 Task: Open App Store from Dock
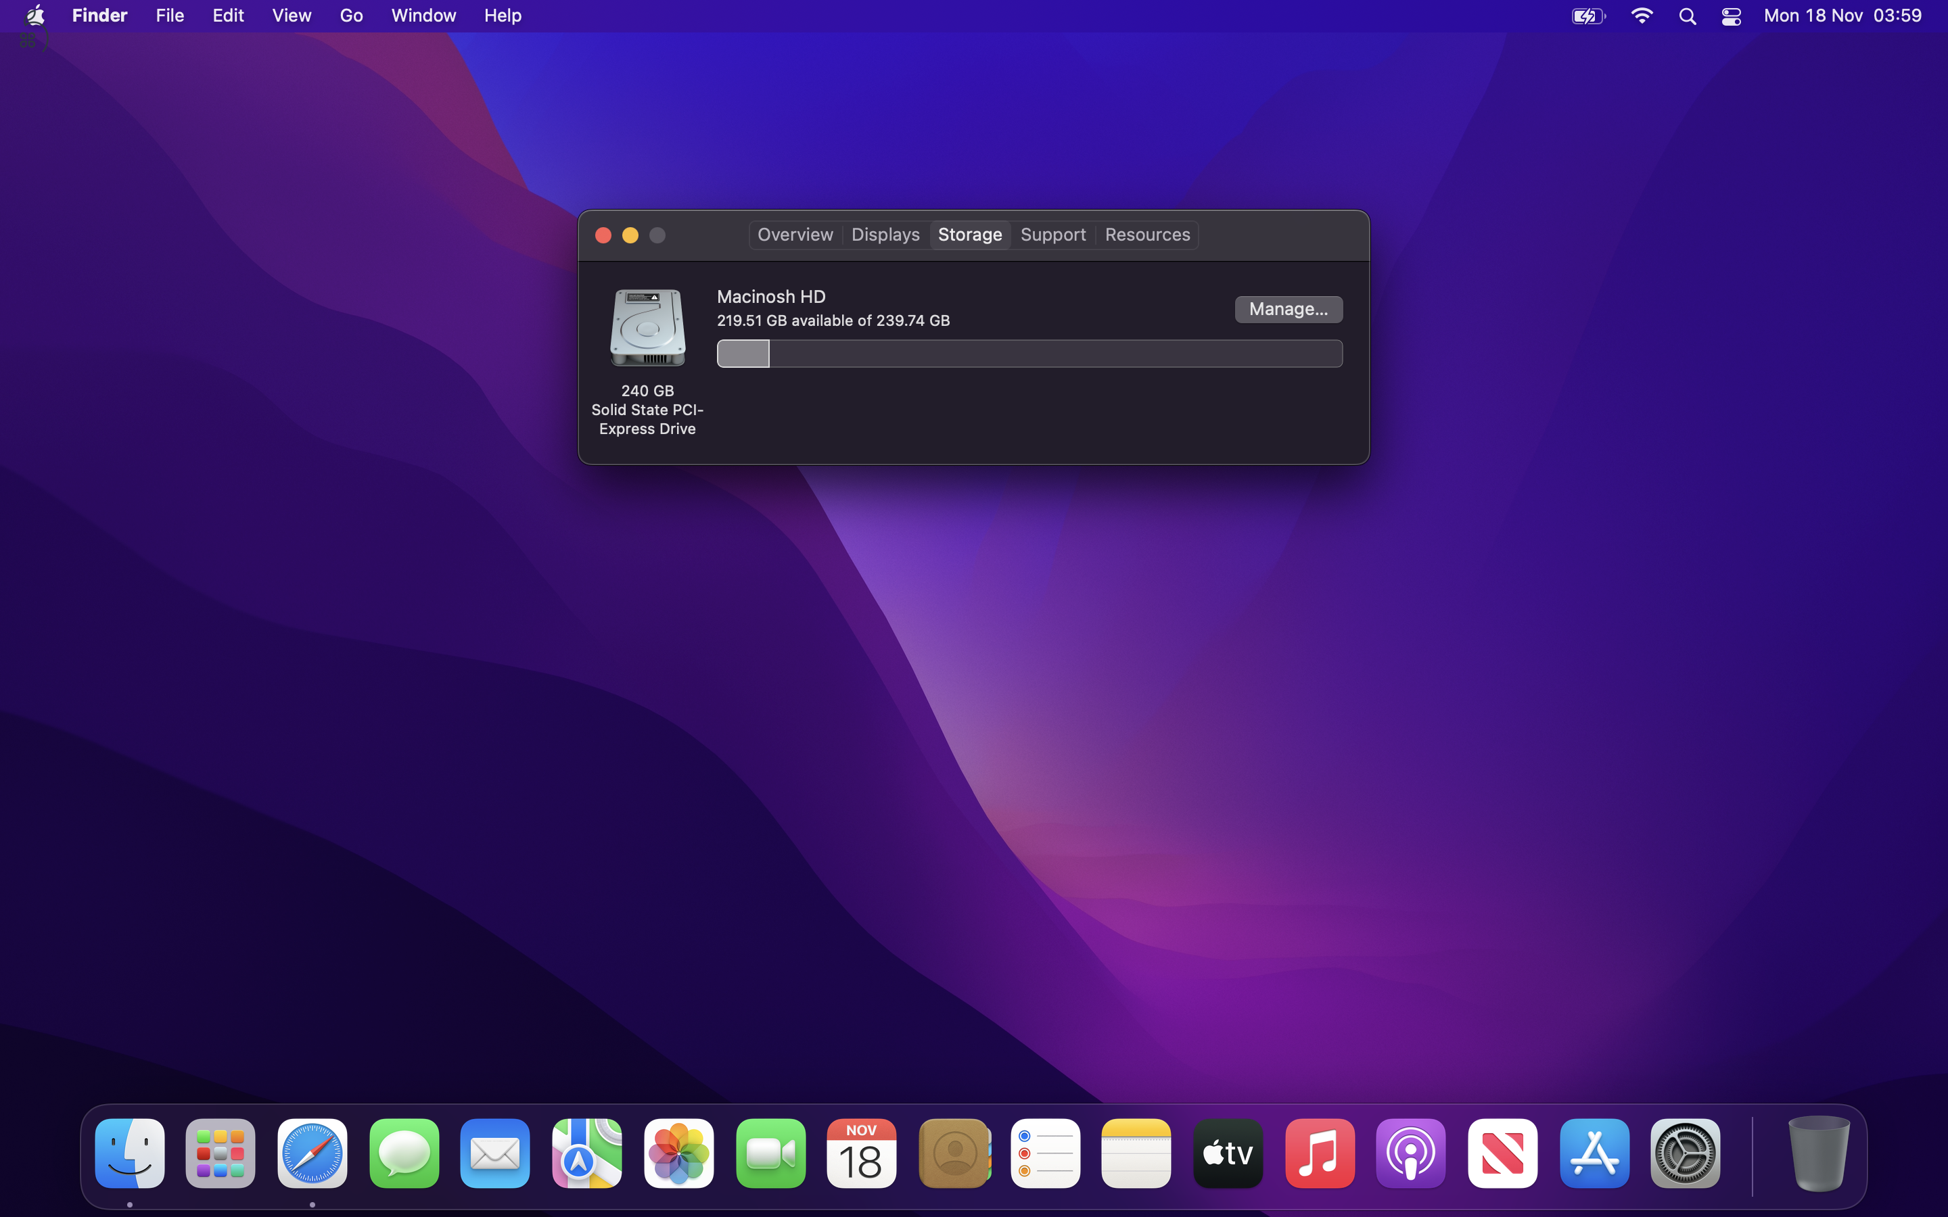[x=1594, y=1153]
